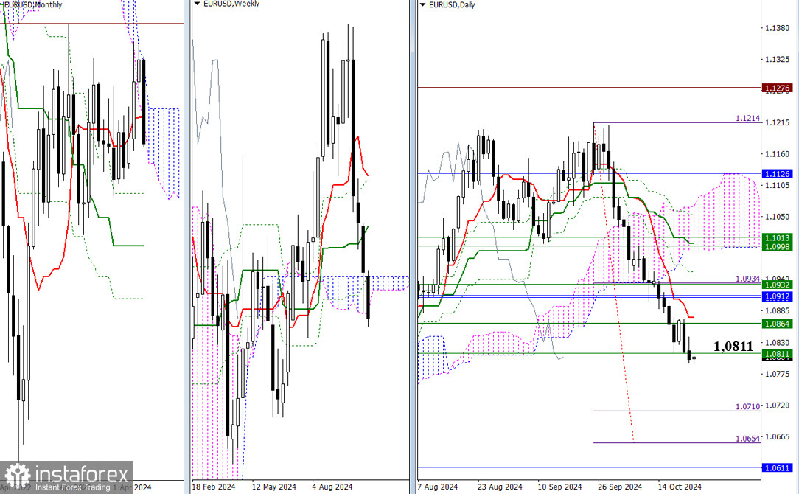Click the 1.0665 price axis value

tap(778, 437)
